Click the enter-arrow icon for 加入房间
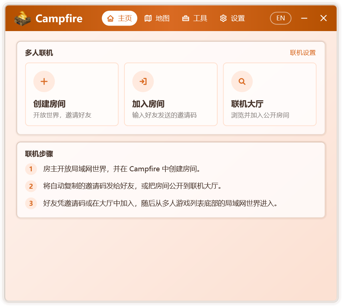The image size is (342, 306). click(x=143, y=81)
